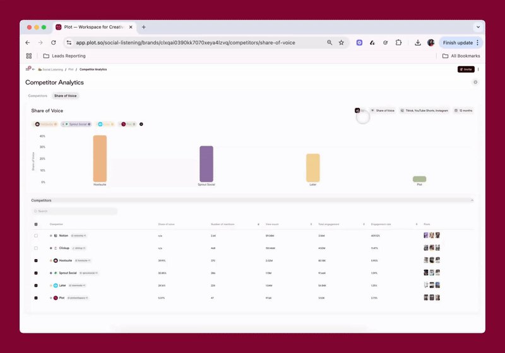Click the back arrow in the breadcrumb
Image resolution: width=505 pixels, height=353 pixels.
(33, 69)
